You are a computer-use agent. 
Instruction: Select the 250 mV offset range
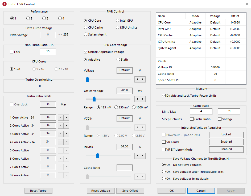(116, 107)
